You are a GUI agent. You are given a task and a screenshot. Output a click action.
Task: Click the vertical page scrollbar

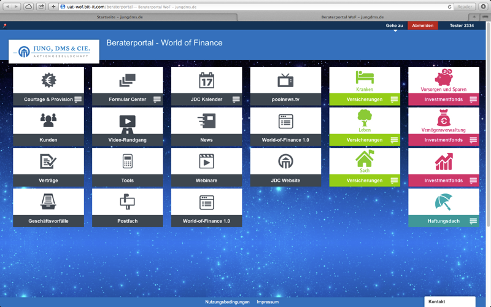488,125
